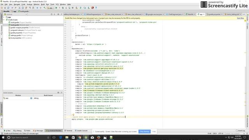Select gradle.properties in project tree
This screenshot has height=140, width=249.
[22, 33]
